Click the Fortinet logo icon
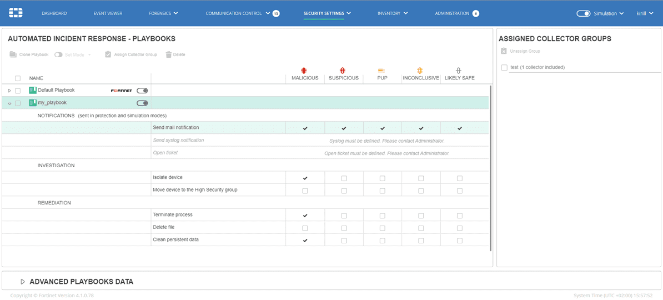 (x=16, y=13)
